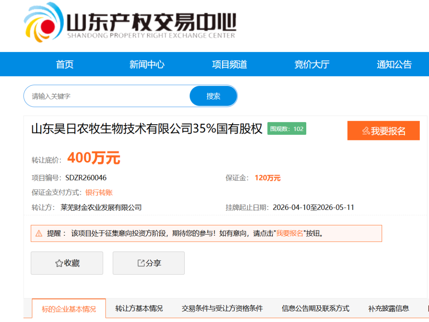Focus the 请输入关键字 search field

(x=107, y=96)
